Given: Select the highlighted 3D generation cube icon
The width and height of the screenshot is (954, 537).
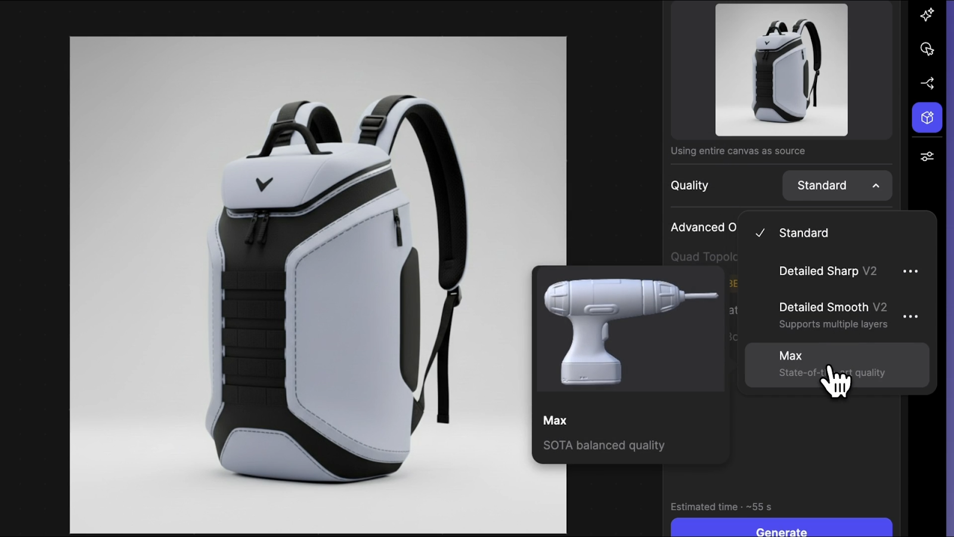Looking at the screenshot, I should pyautogui.click(x=926, y=117).
